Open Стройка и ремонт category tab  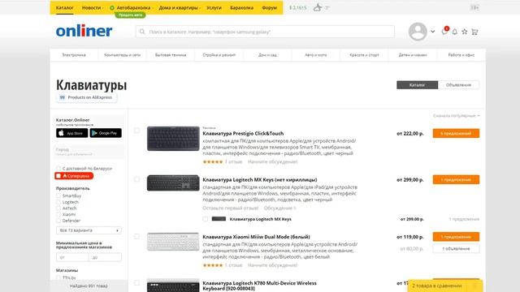pos(219,55)
